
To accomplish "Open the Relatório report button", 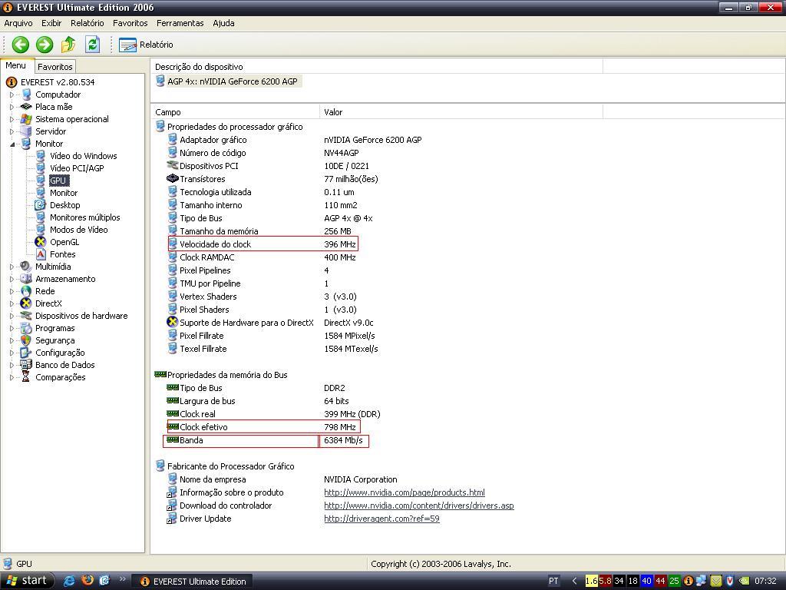I will [x=146, y=45].
